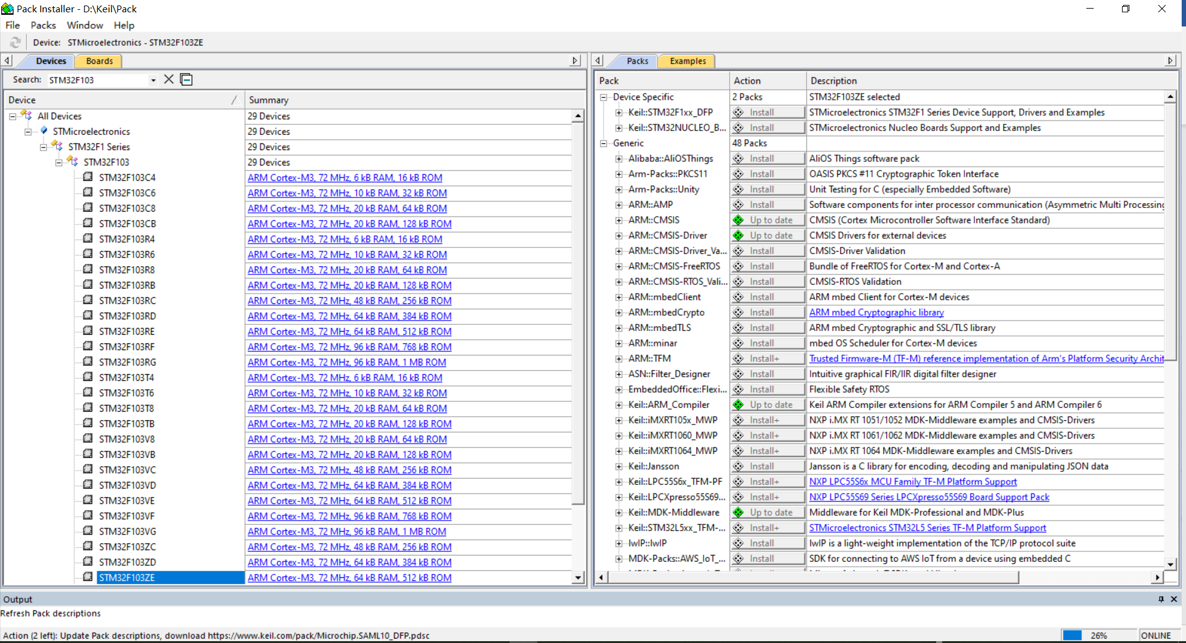This screenshot has width=1186, height=643.
Task: Click the chip icon of STM32F103RB
Action: [88, 285]
